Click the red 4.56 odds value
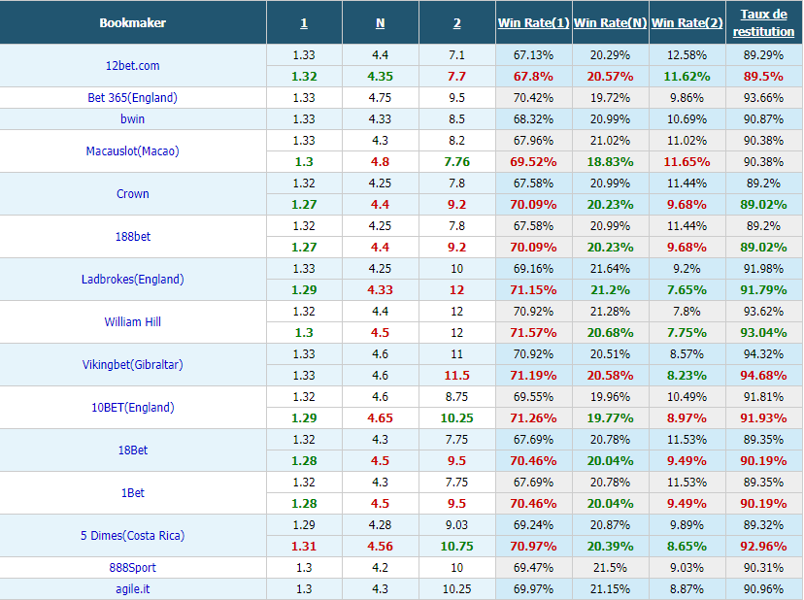This screenshot has height=600, width=804. point(380,547)
